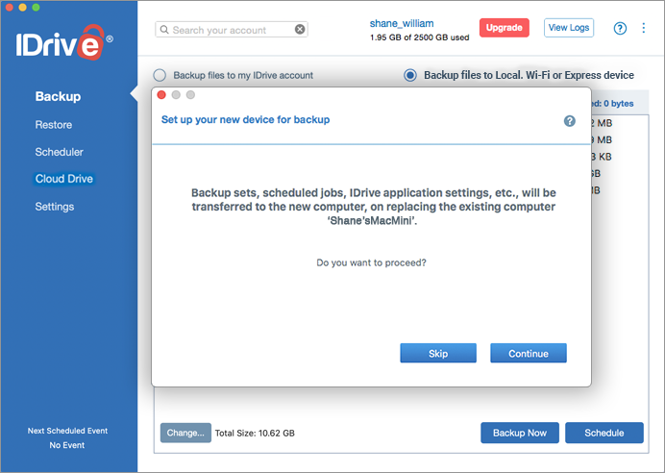The width and height of the screenshot is (665, 473).
Task: Open the Settings section
Action: pos(54,207)
